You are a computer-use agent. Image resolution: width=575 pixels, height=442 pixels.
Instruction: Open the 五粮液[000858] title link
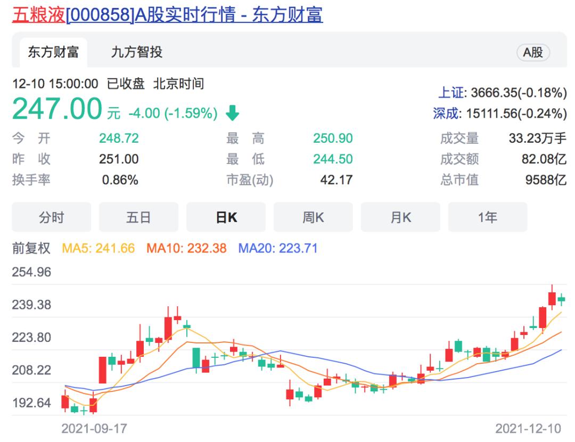point(168,15)
